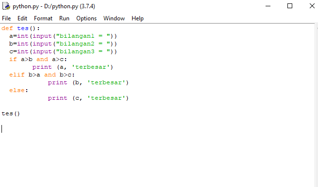
Task: Open the File menu
Action: click(6, 18)
